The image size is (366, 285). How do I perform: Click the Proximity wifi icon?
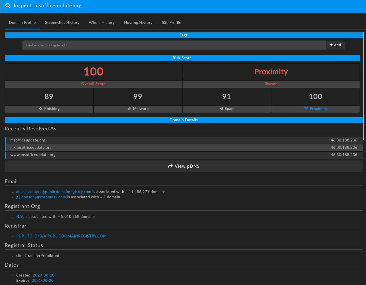306,109
